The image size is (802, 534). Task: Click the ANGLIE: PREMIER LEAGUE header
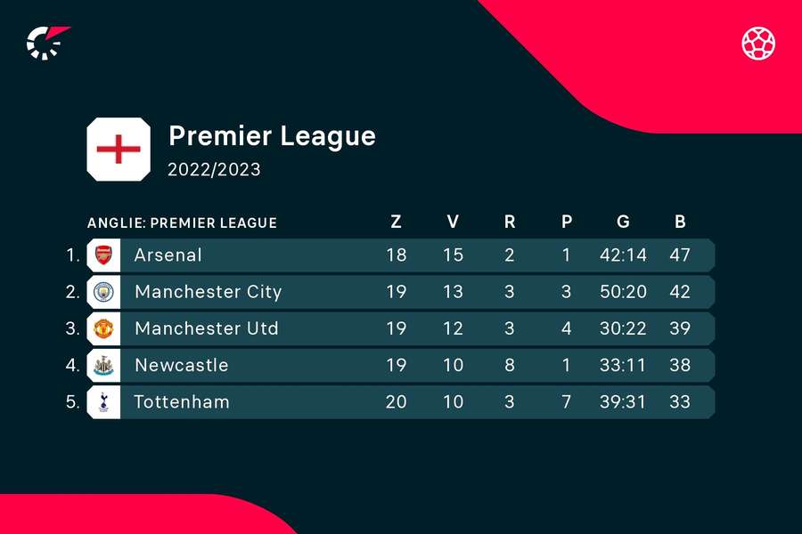tap(182, 222)
